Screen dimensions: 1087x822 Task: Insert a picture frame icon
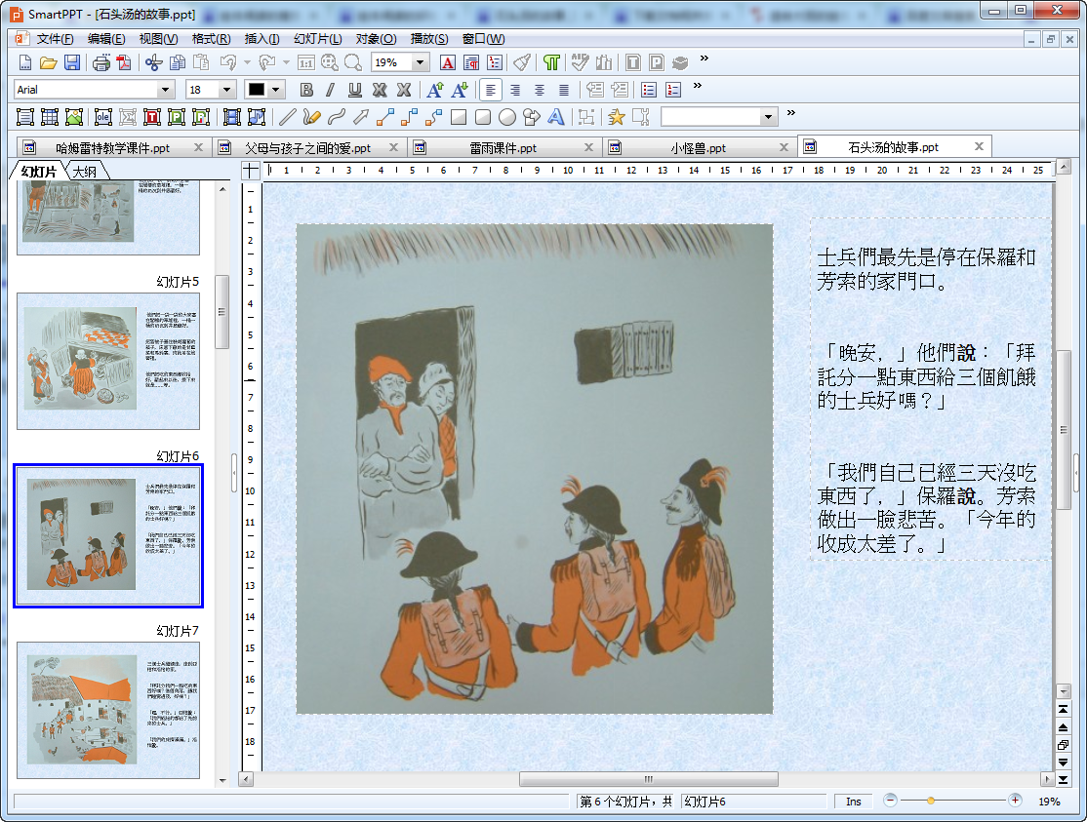(73, 117)
